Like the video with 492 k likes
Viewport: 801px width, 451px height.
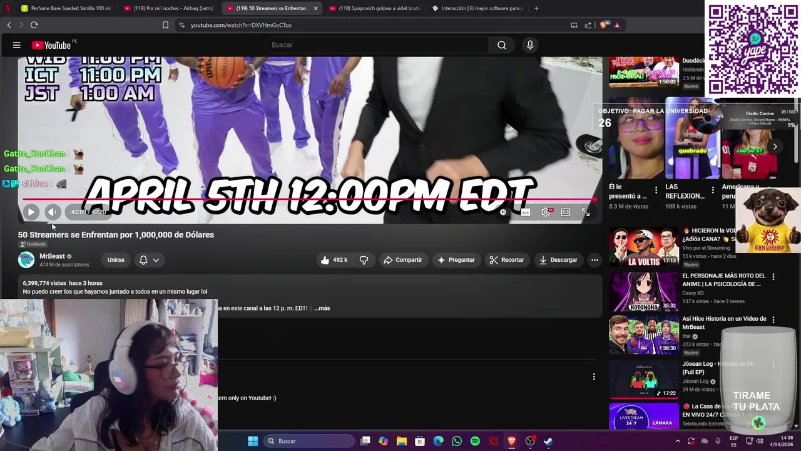coord(334,260)
